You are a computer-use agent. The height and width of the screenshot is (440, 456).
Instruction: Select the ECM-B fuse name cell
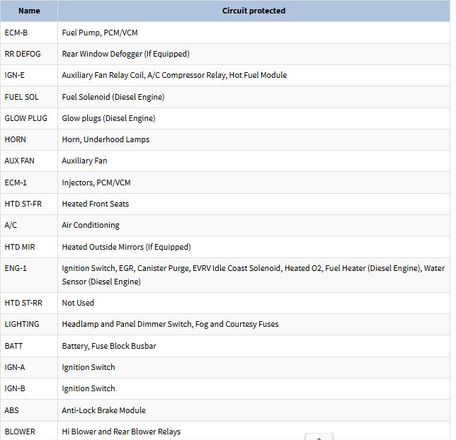[16, 33]
